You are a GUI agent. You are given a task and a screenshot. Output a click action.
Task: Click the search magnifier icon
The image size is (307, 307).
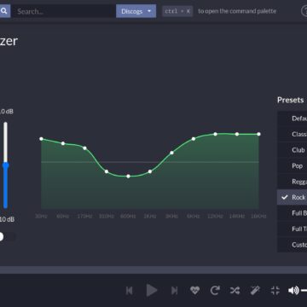[x=4, y=11]
